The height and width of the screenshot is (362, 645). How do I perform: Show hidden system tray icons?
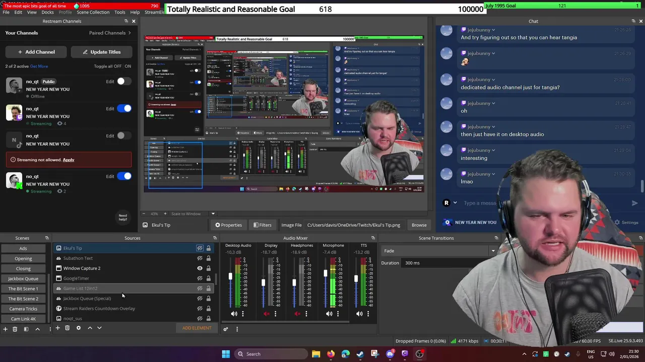pos(524,354)
